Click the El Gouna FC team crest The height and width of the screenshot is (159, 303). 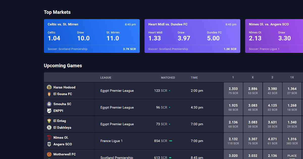[49, 94]
